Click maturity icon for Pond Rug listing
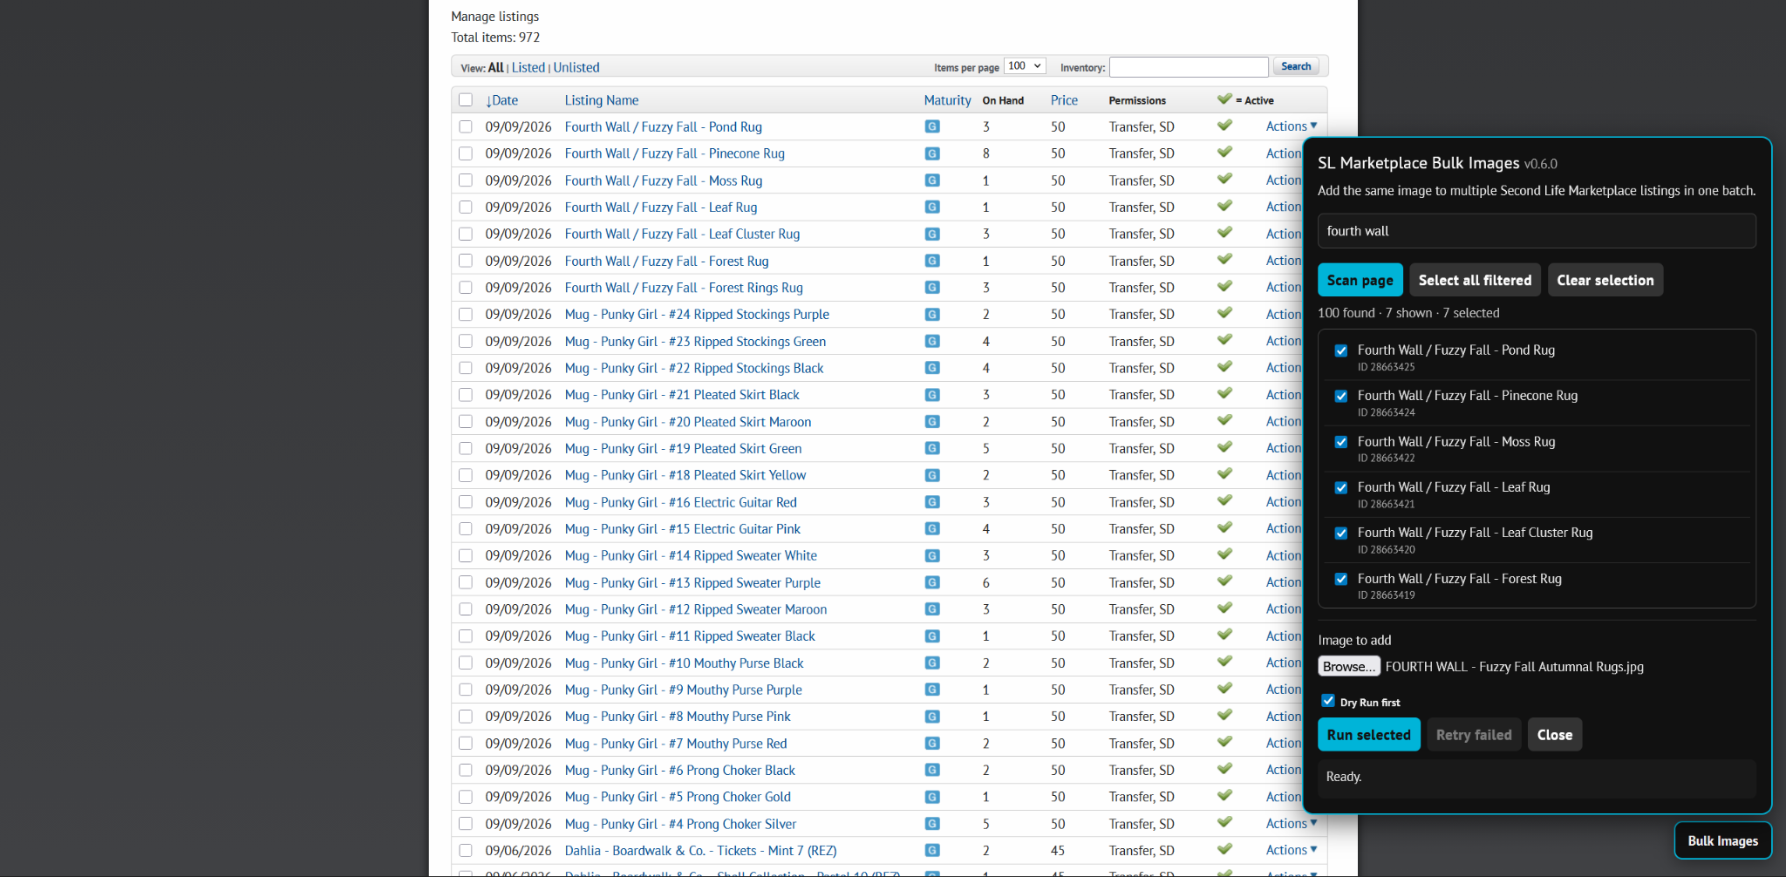The height and width of the screenshot is (877, 1786). (932, 126)
